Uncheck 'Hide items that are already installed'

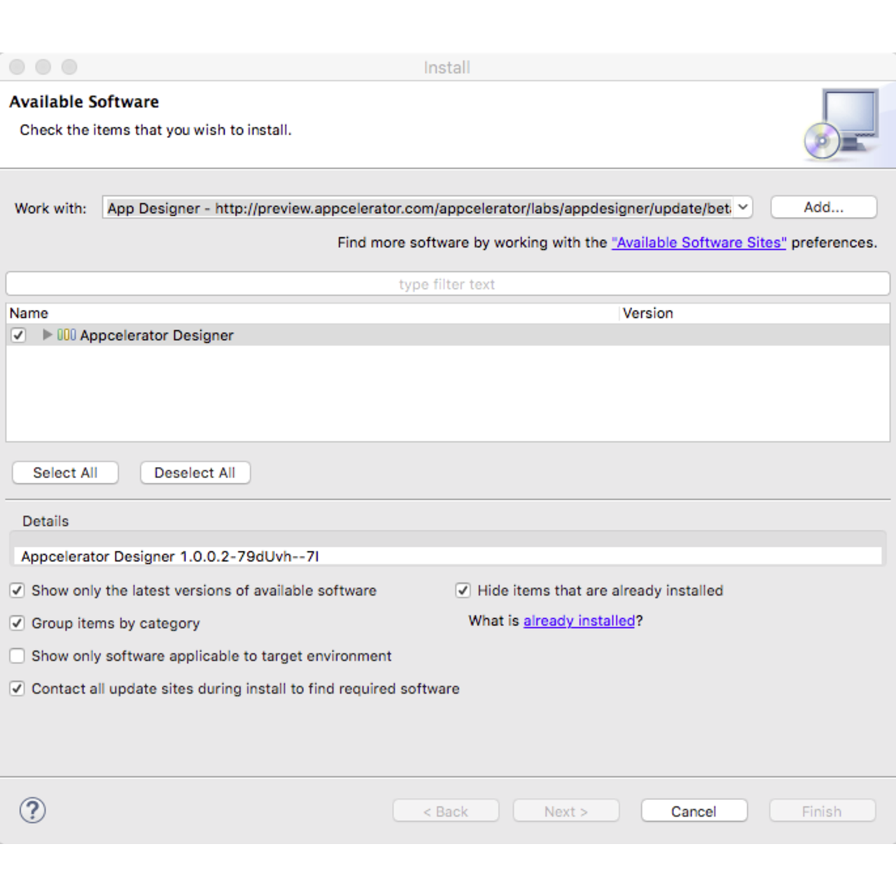pyautogui.click(x=463, y=590)
